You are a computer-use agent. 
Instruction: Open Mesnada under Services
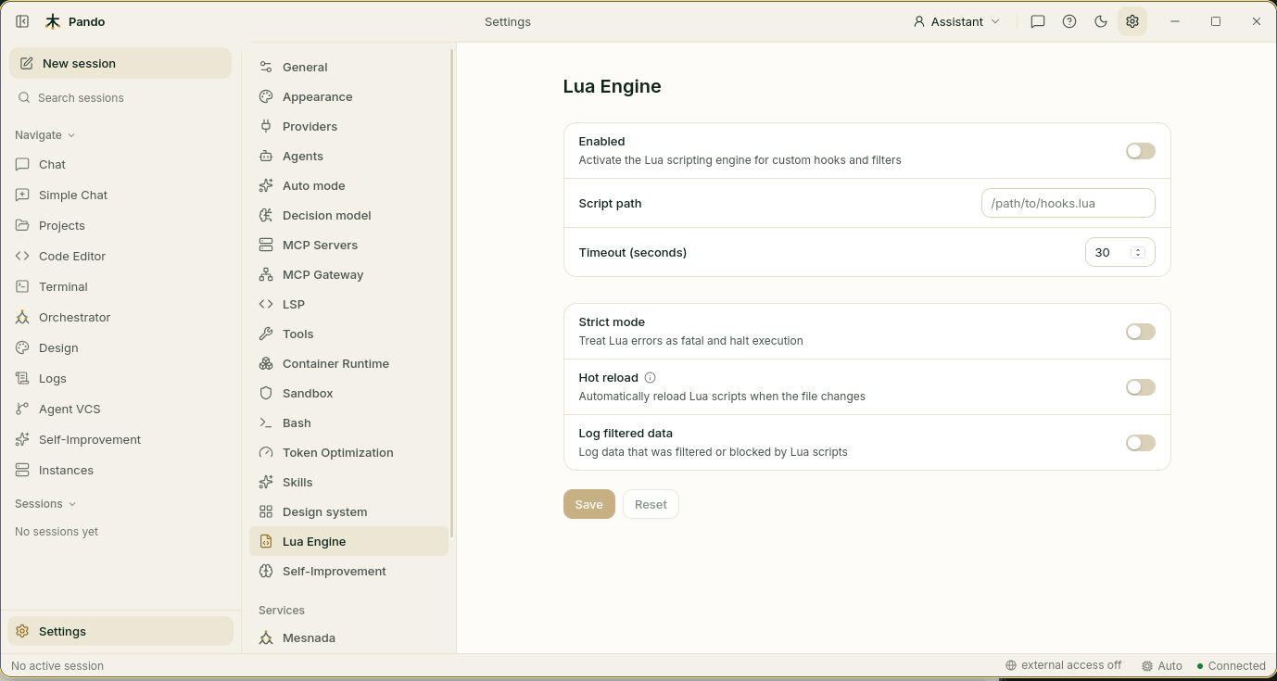[348, 637]
